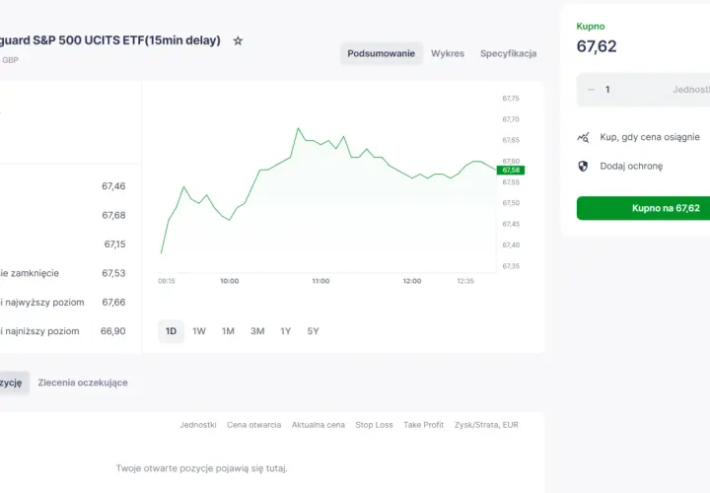This screenshot has width=710, height=493.
Task: Click the 67,53 closing value
Action: [x=113, y=273]
